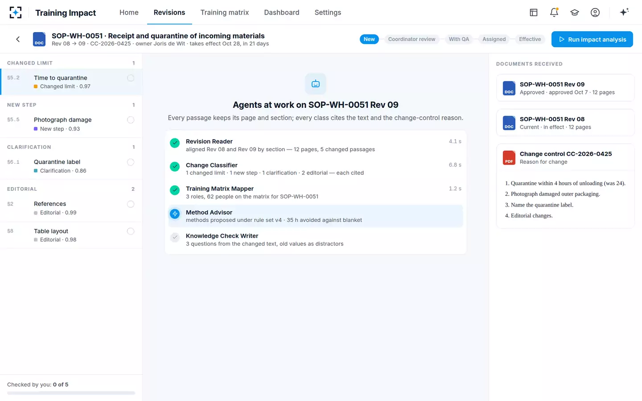This screenshot has width=642, height=401.
Task: Click the 'Editorial changes.' reason line
Action: [532, 216]
